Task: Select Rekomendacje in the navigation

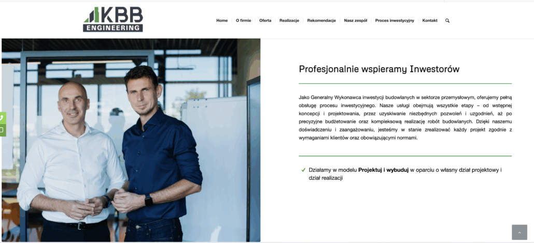Action: pyautogui.click(x=321, y=21)
